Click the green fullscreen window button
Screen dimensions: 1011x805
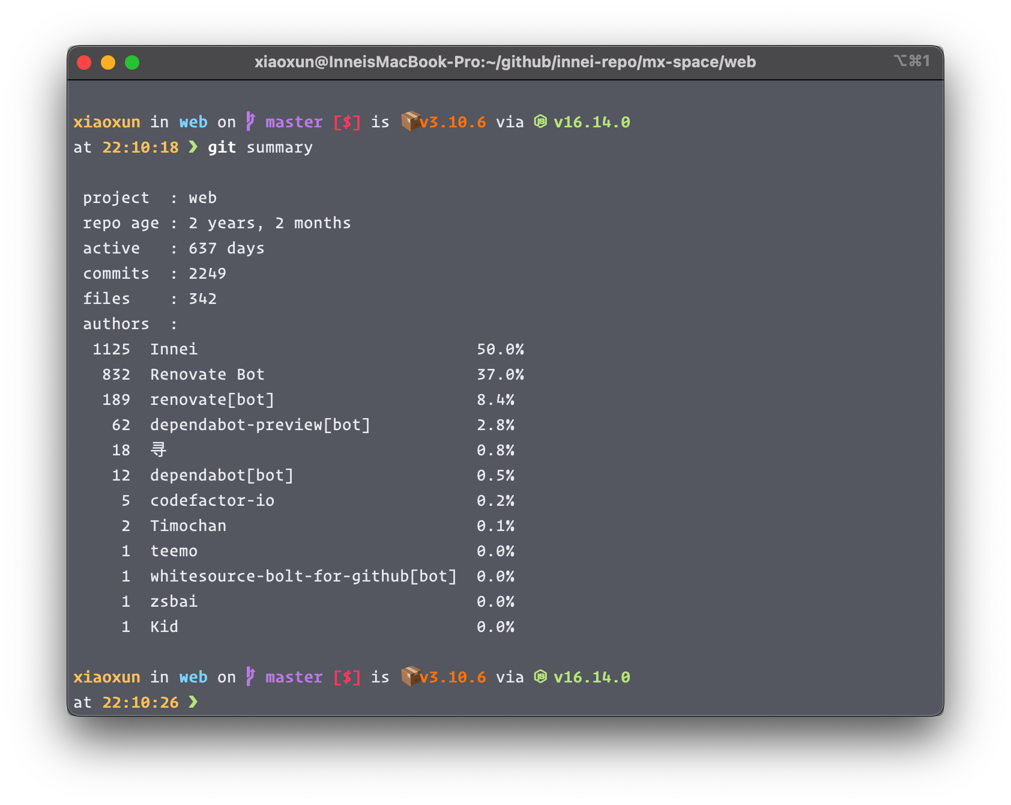pyautogui.click(x=132, y=62)
